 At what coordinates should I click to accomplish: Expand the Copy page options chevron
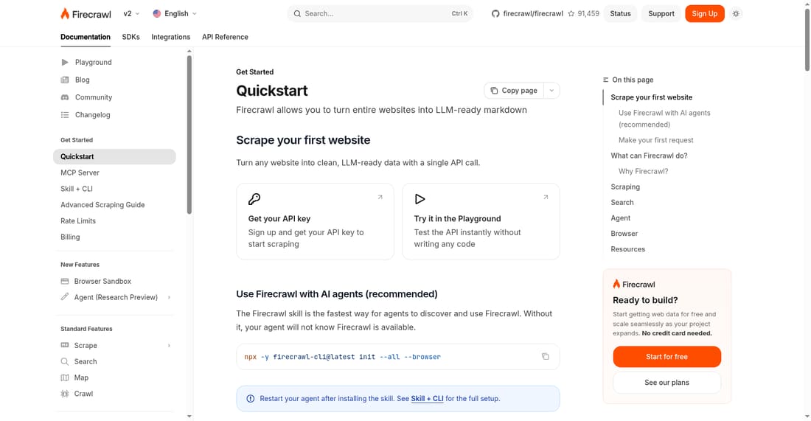click(551, 91)
